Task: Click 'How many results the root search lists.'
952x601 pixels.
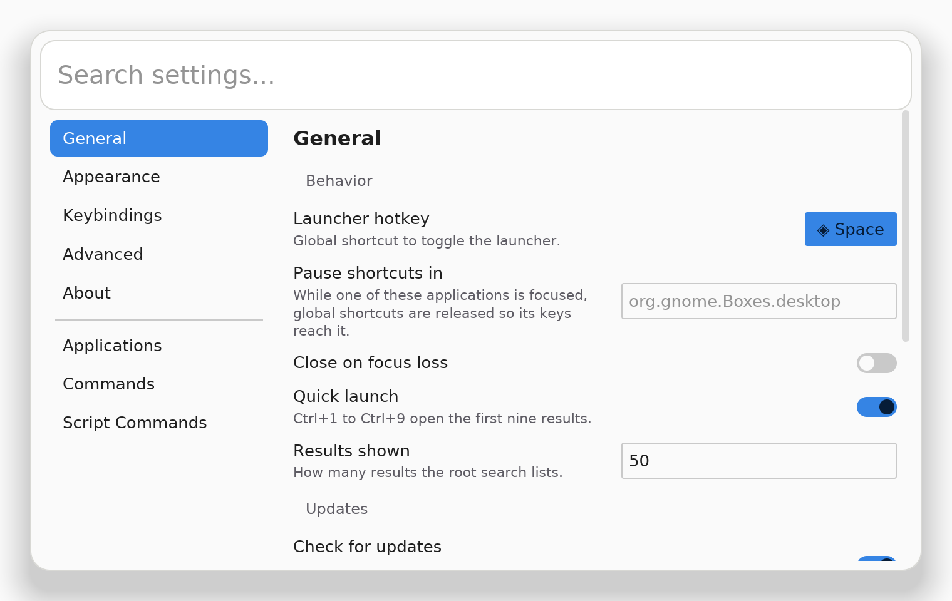Action: (428, 473)
